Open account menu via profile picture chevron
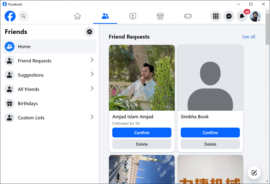 [259, 20]
